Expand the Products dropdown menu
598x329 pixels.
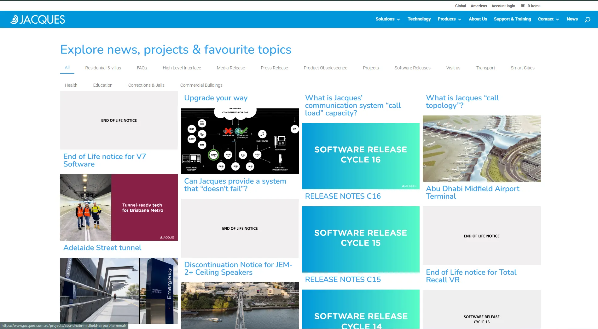pyautogui.click(x=449, y=19)
